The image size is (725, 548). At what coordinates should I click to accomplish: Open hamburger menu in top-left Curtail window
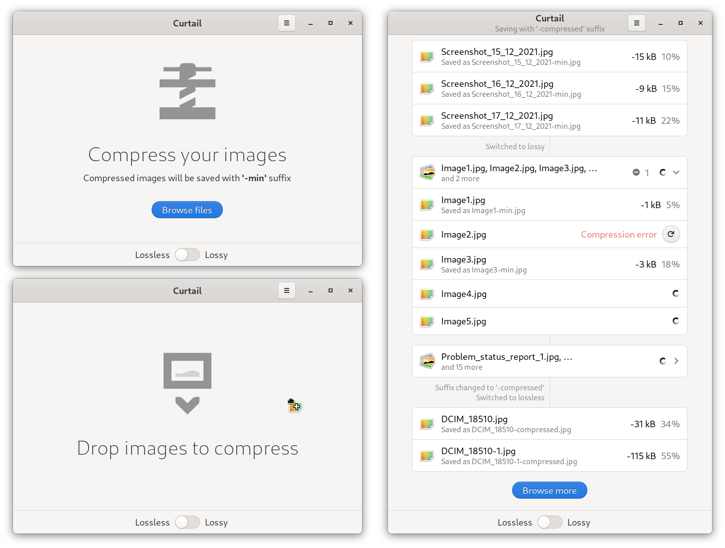(287, 23)
